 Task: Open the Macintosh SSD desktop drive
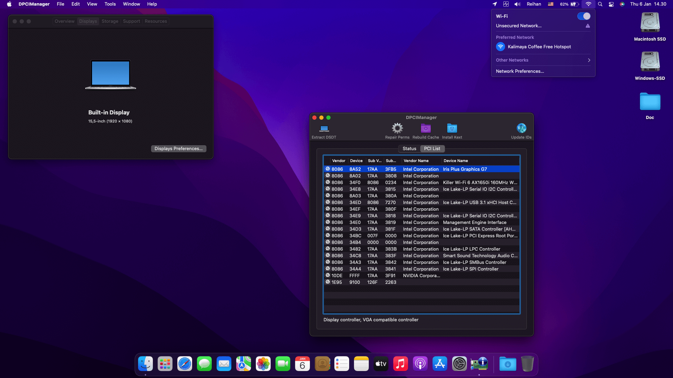point(650,27)
